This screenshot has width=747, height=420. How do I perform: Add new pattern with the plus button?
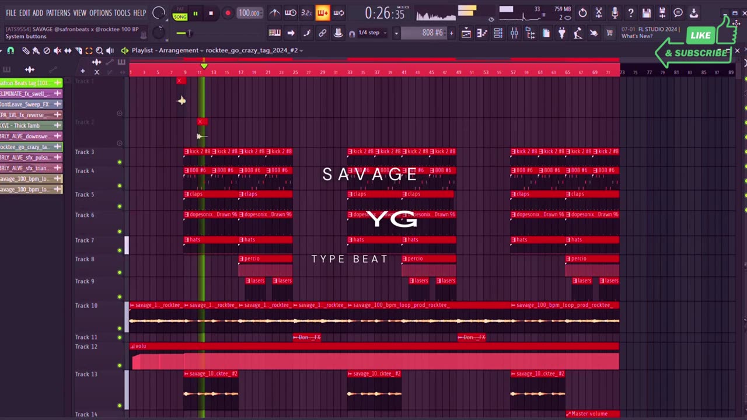(451, 33)
